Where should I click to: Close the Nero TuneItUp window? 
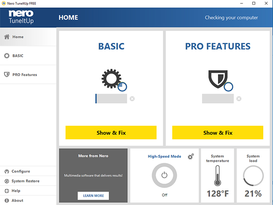(x=266, y=3)
